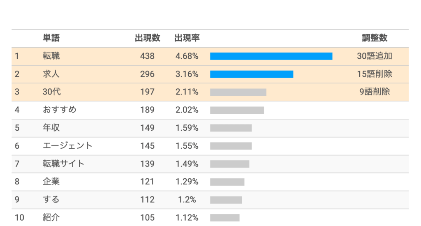Select the word 求人 in row 2
The width and height of the screenshot is (421, 226).
coord(51,74)
